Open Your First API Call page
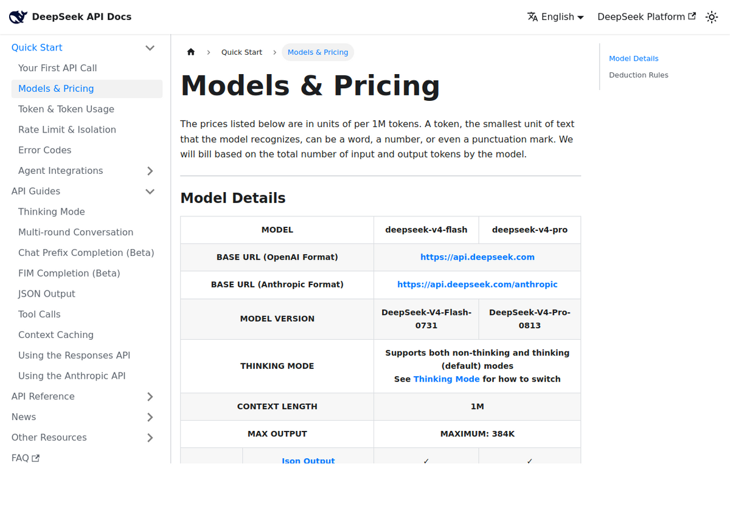This screenshot has width=730, height=513. (x=87, y=68)
